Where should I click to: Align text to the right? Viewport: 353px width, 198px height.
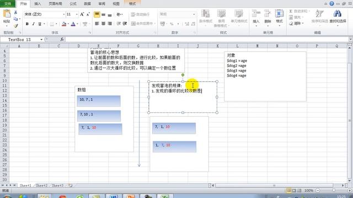110,23
